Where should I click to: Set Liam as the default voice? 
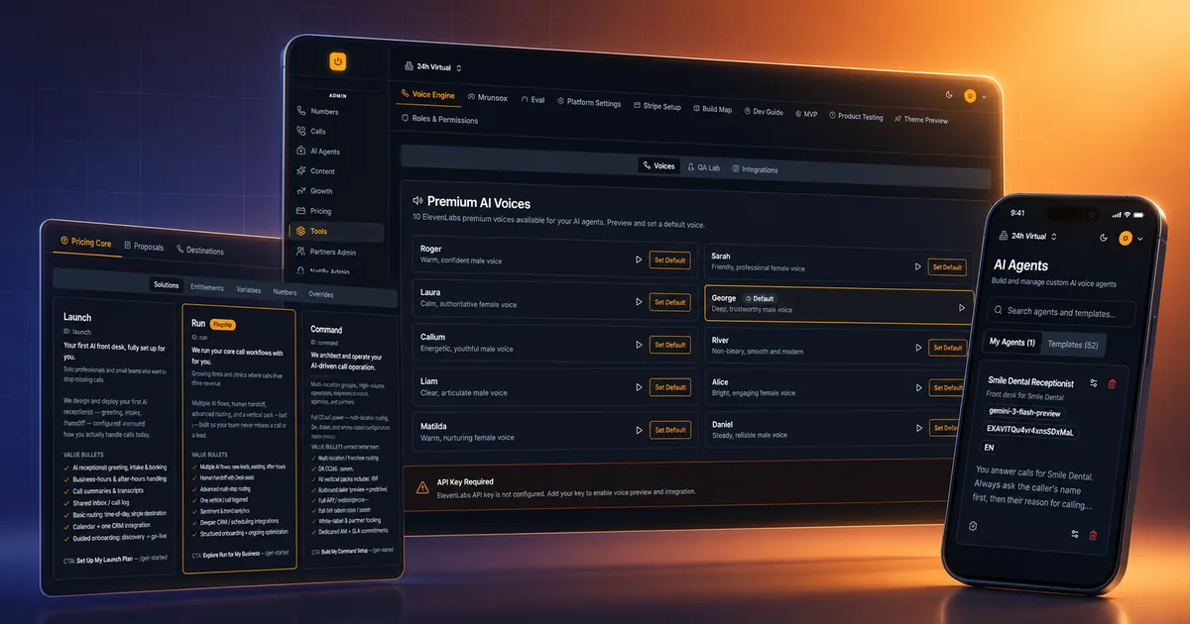[x=669, y=387]
